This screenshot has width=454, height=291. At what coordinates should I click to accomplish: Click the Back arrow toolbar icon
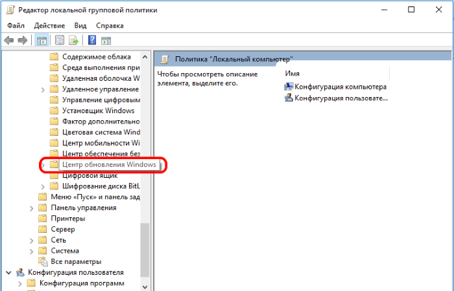[x=9, y=40]
